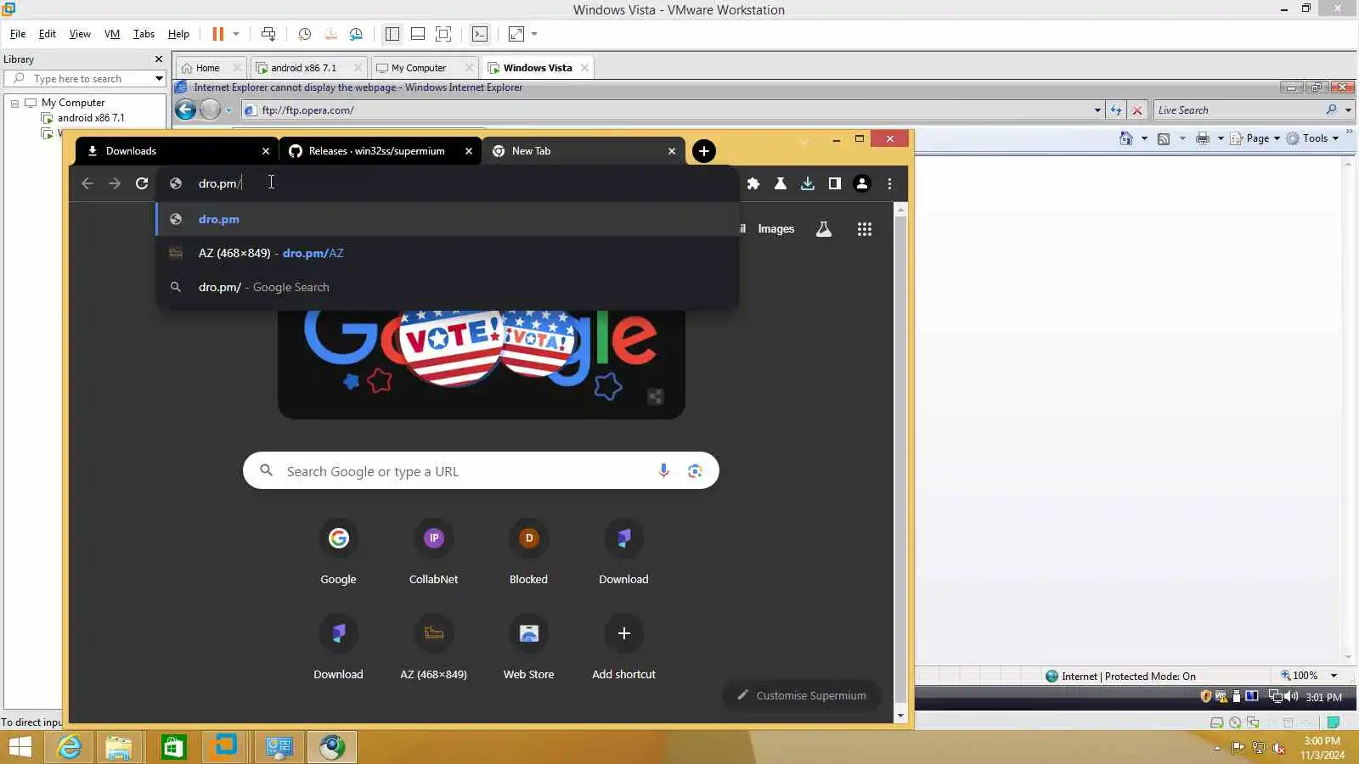Enter VMware full screen mode

pos(443,34)
